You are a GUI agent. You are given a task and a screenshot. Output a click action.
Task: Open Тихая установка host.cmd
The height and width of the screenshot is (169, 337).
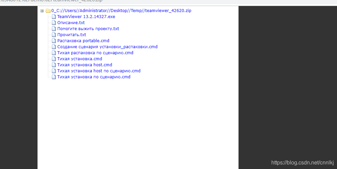(x=85, y=65)
